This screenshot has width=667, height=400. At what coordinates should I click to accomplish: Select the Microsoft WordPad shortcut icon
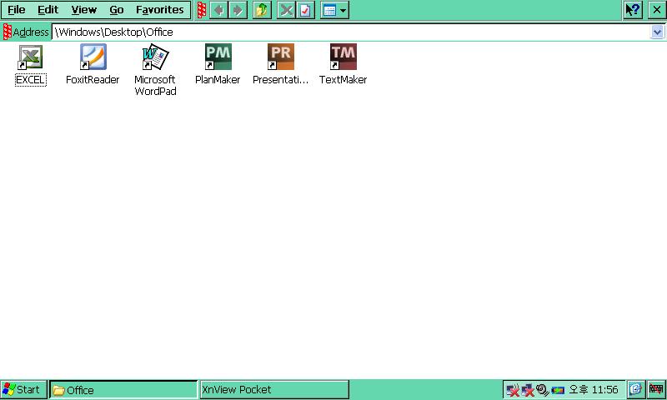click(155, 57)
